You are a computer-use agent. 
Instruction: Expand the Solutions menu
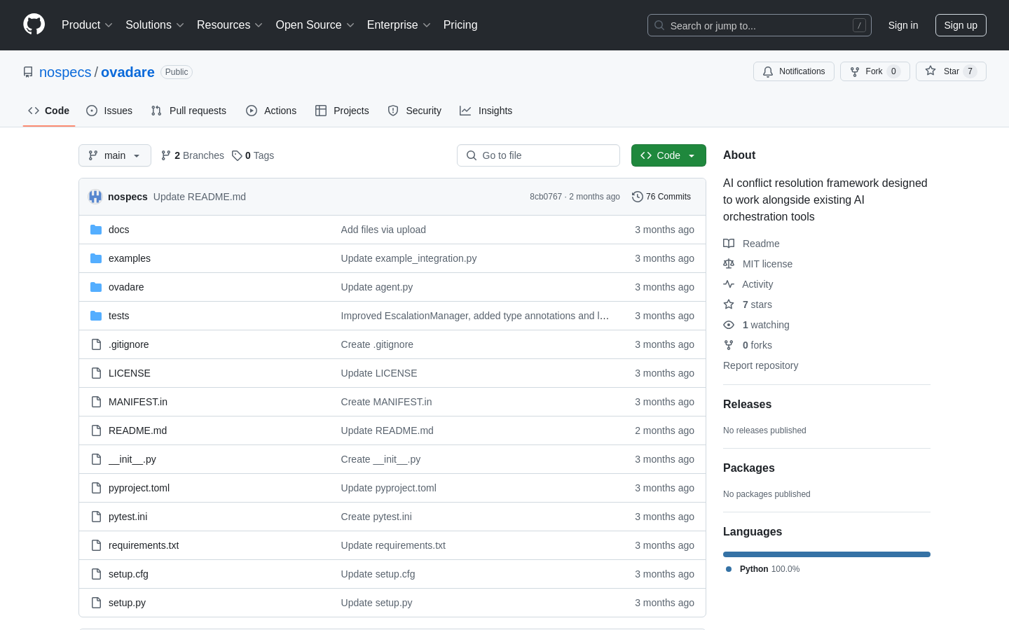coord(155,24)
